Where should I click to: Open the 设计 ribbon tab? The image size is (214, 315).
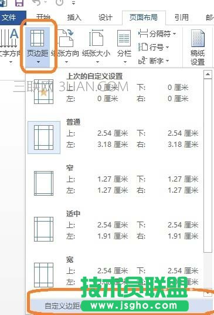[x=105, y=18]
